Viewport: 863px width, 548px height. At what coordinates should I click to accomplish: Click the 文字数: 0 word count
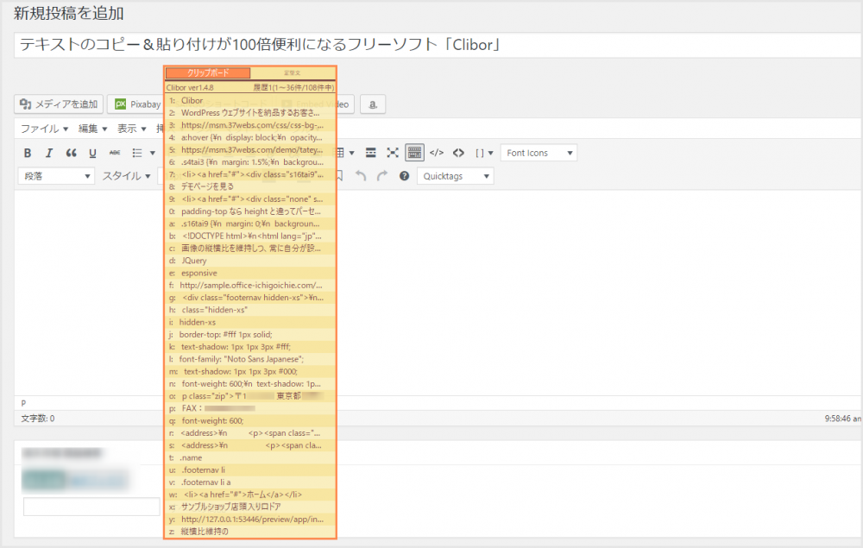point(38,419)
